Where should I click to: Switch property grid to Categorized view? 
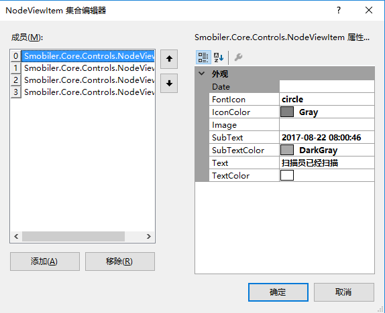pos(203,58)
